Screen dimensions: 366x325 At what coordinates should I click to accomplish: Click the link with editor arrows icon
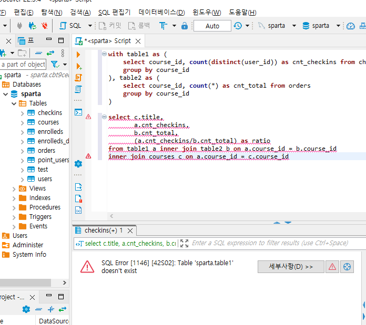(50, 54)
